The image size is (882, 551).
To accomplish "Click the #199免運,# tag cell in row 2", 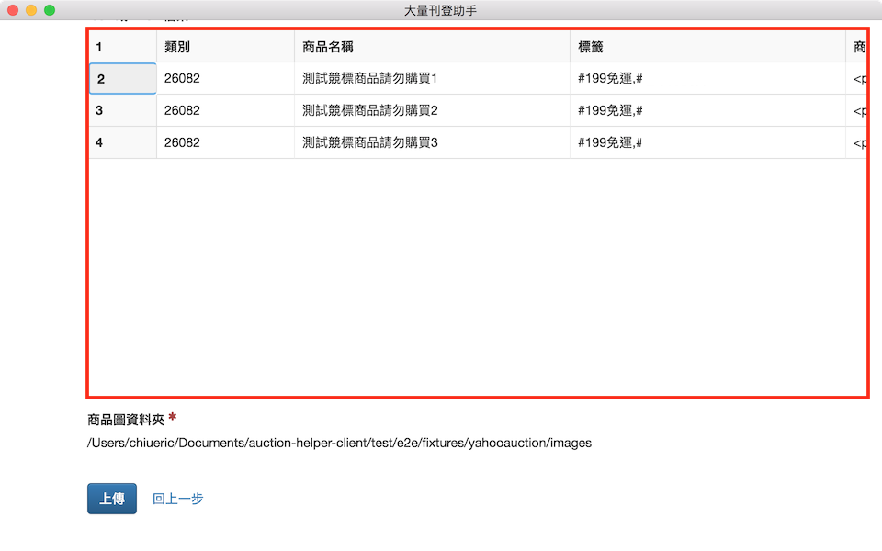I will tap(707, 79).
